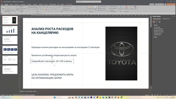Click the user account avatar in title bar
Viewport: 176px width, 99px height.
(x=164, y=2)
